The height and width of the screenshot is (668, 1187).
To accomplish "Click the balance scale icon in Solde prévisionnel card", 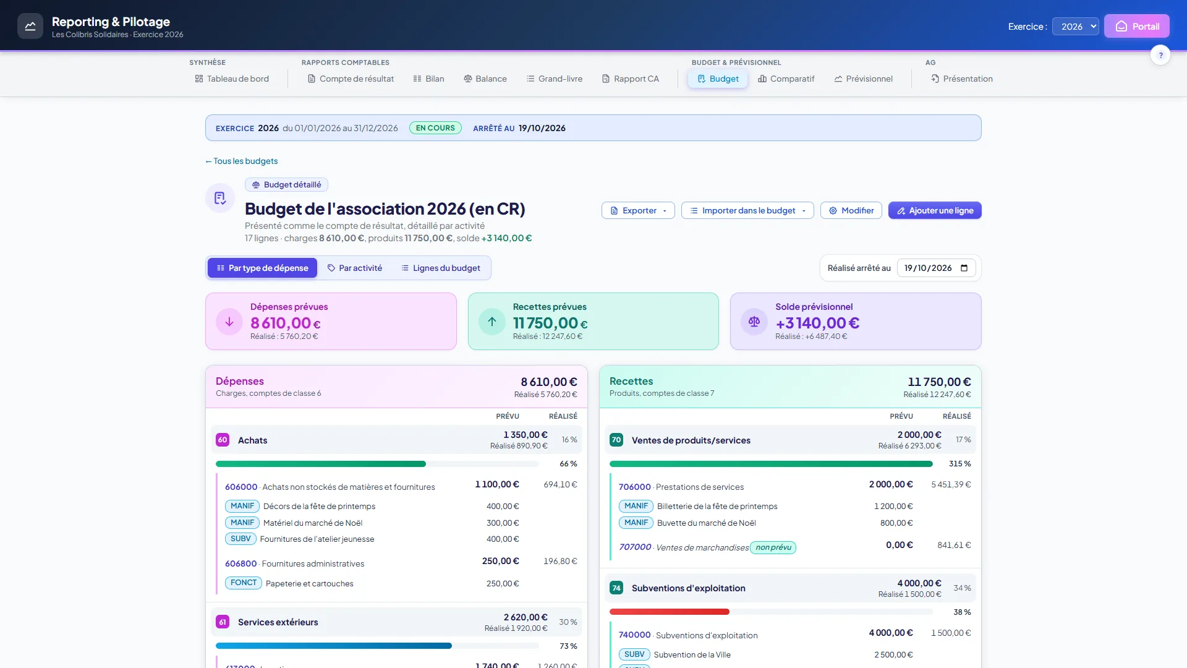I will 754,322.
